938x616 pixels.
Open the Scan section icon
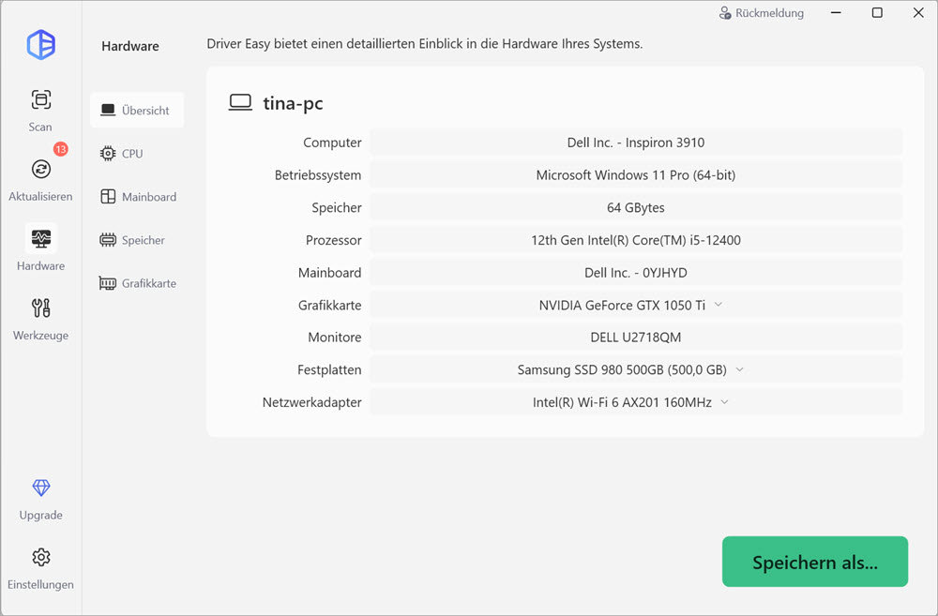coord(40,99)
